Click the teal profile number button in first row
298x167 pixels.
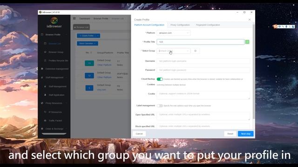tap(89, 63)
